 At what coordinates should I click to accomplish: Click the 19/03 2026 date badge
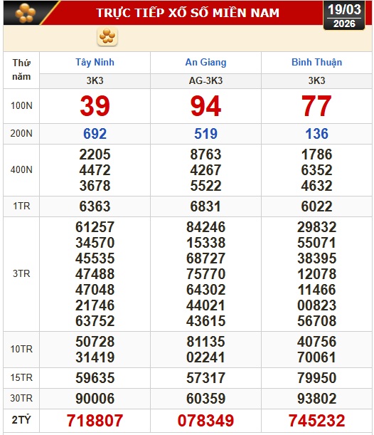344,16
